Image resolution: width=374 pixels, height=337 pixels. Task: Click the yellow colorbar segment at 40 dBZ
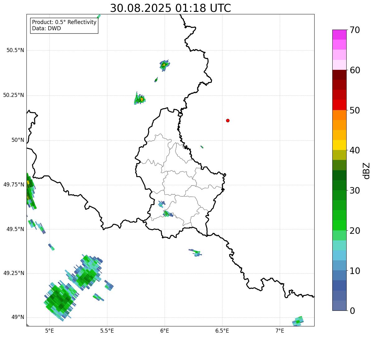[x=339, y=145]
